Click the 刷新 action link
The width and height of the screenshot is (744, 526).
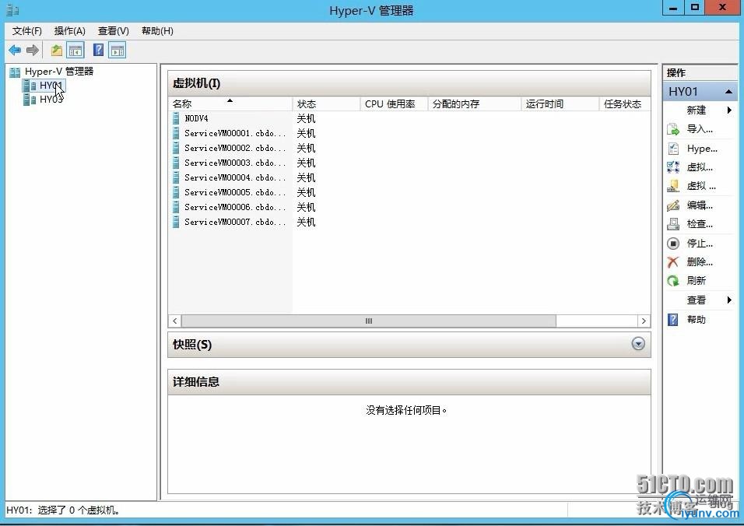pos(696,281)
